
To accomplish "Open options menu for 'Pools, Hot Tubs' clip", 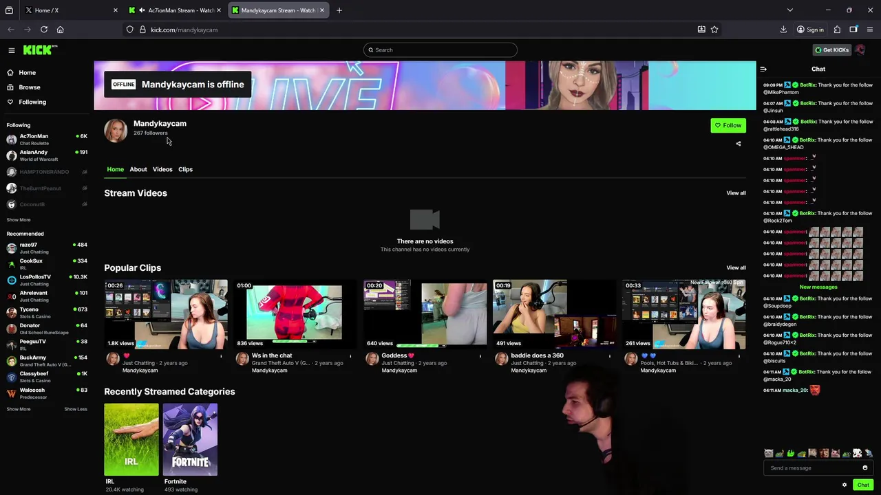I will (x=739, y=356).
